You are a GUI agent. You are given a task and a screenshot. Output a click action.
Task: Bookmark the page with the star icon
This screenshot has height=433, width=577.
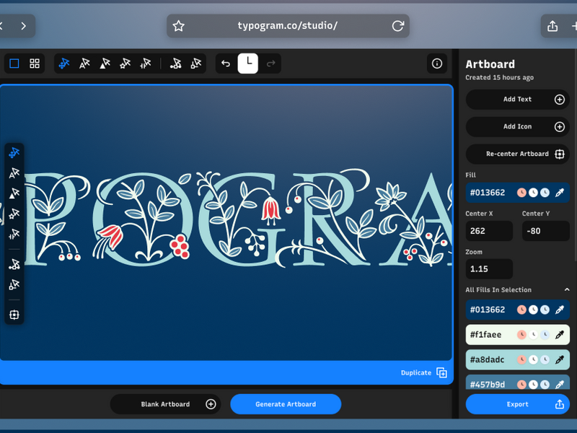178,26
